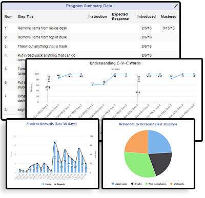Click the 2/5/18 introduced date
The image size is (205, 198).
tap(147, 28)
